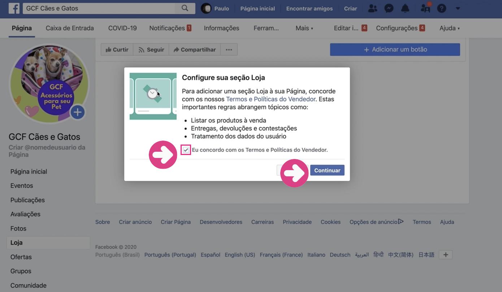Click the Compartilhar button

195,50
